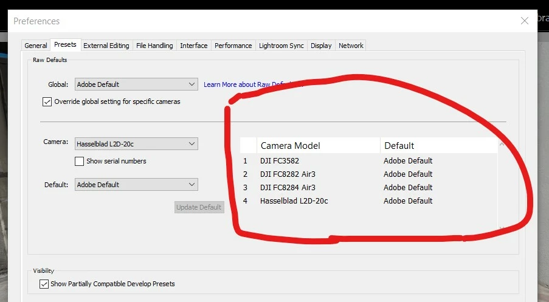
Task: Select the Hasselblad L2D-20c table row
Action: (368, 201)
